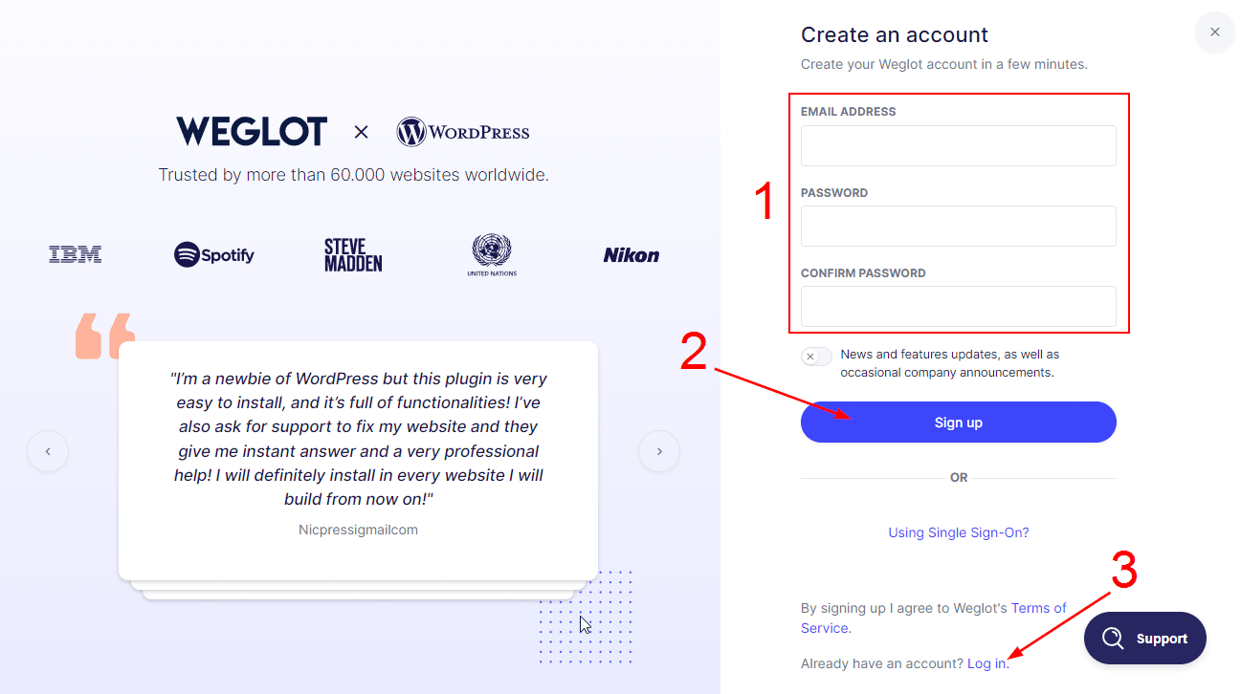Click the Nikon logo
Image resolution: width=1241 pixels, height=694 pixels.
click(631, 255)
